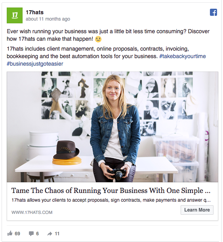Open the 17hats page name link
Screen dimensions: 223x242
[34, 12]
